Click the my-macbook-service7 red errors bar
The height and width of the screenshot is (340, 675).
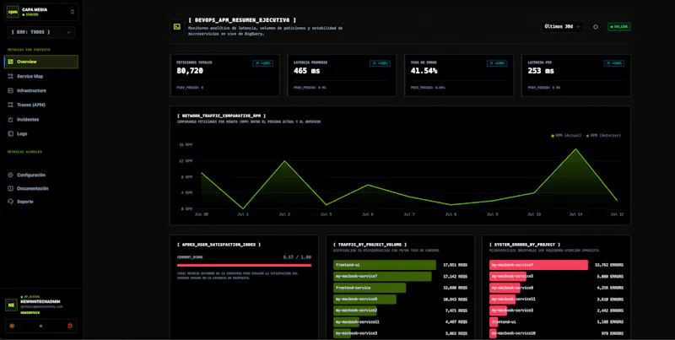pyautogui.click(x=538, y=265)
